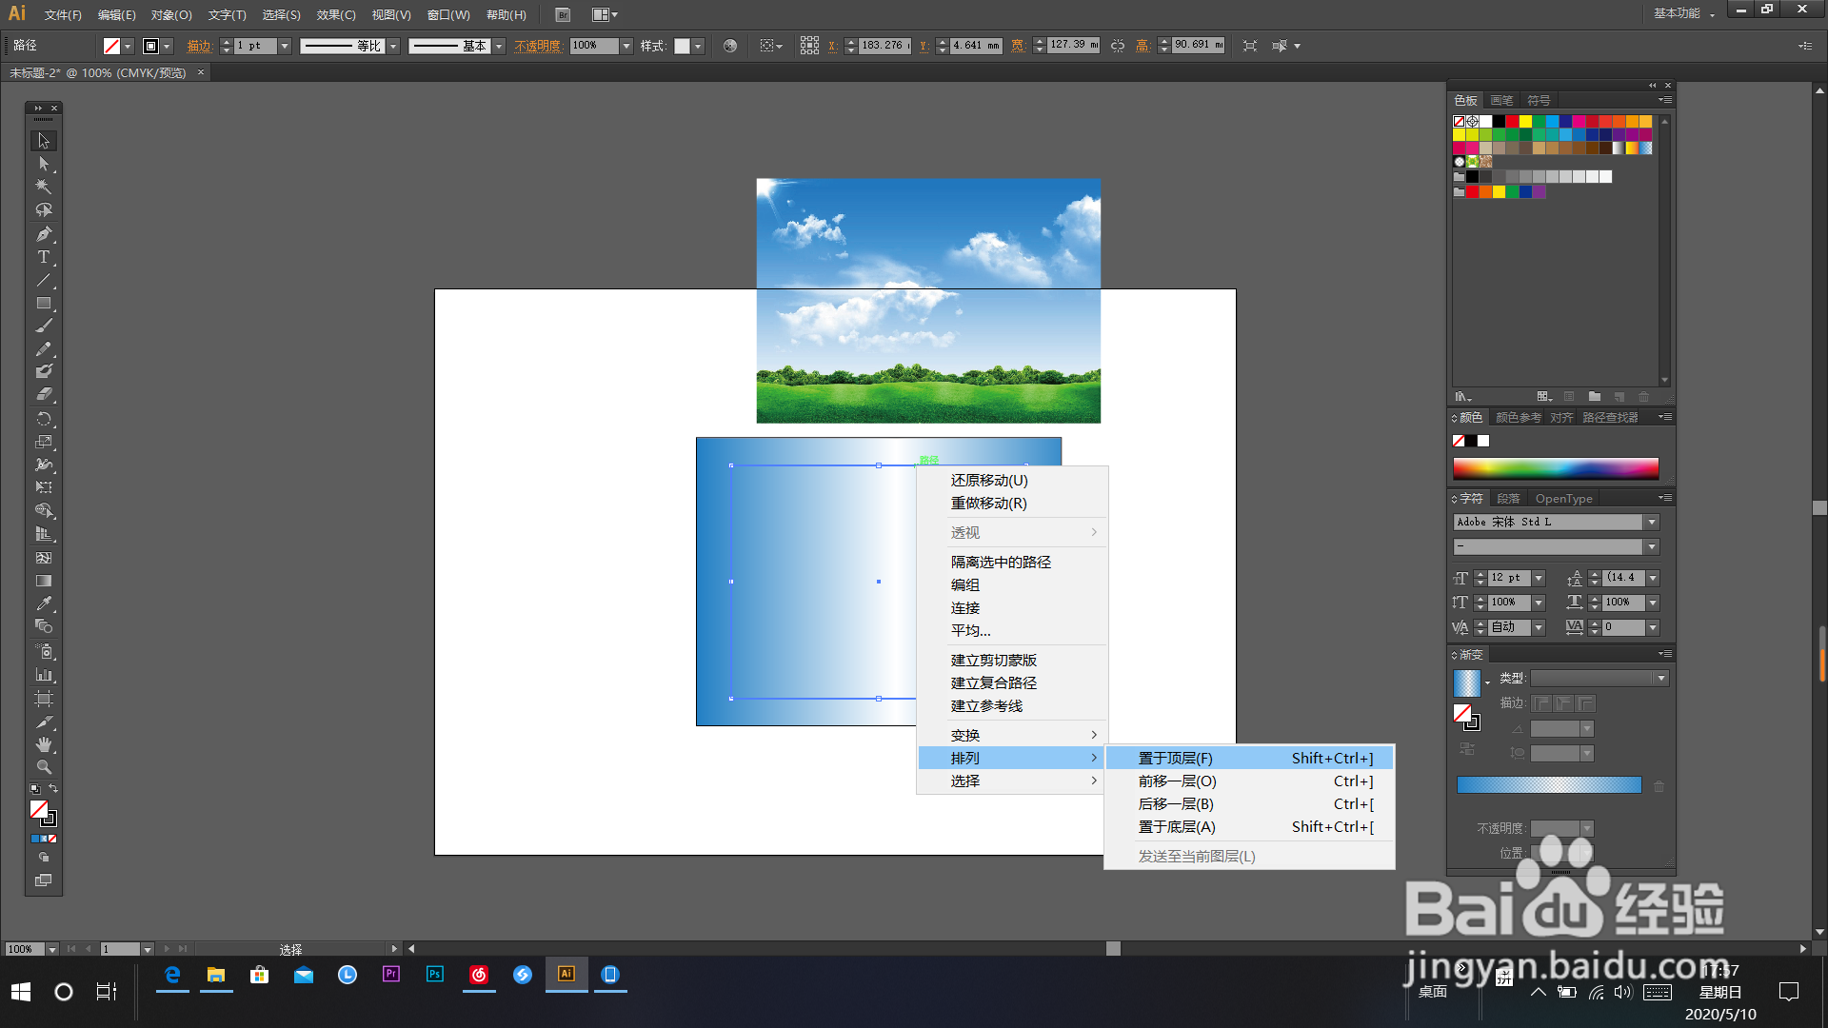The image size is (1828, 1028).
Task: Select the Type tool
Action: pos(43,257)
